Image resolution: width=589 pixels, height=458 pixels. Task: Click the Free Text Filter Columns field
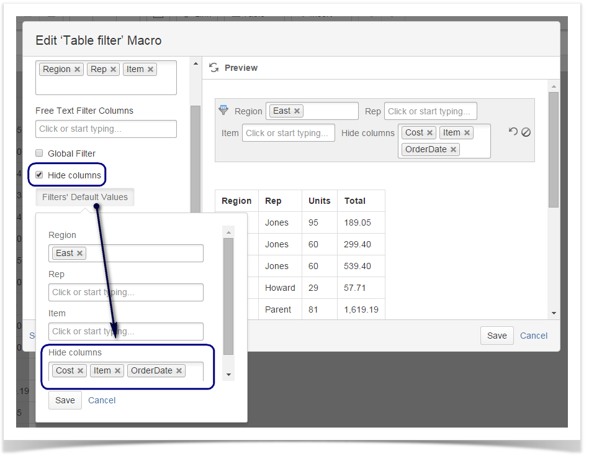coord(106,129)
